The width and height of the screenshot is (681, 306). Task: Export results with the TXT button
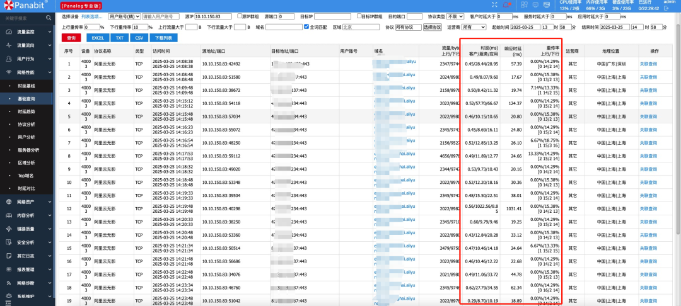tap(119, 38)
